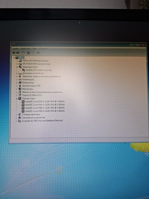The height and width of the screenshot is (199, 149).
Task: Maximize the Device Manager window
Action: (137, 45)
